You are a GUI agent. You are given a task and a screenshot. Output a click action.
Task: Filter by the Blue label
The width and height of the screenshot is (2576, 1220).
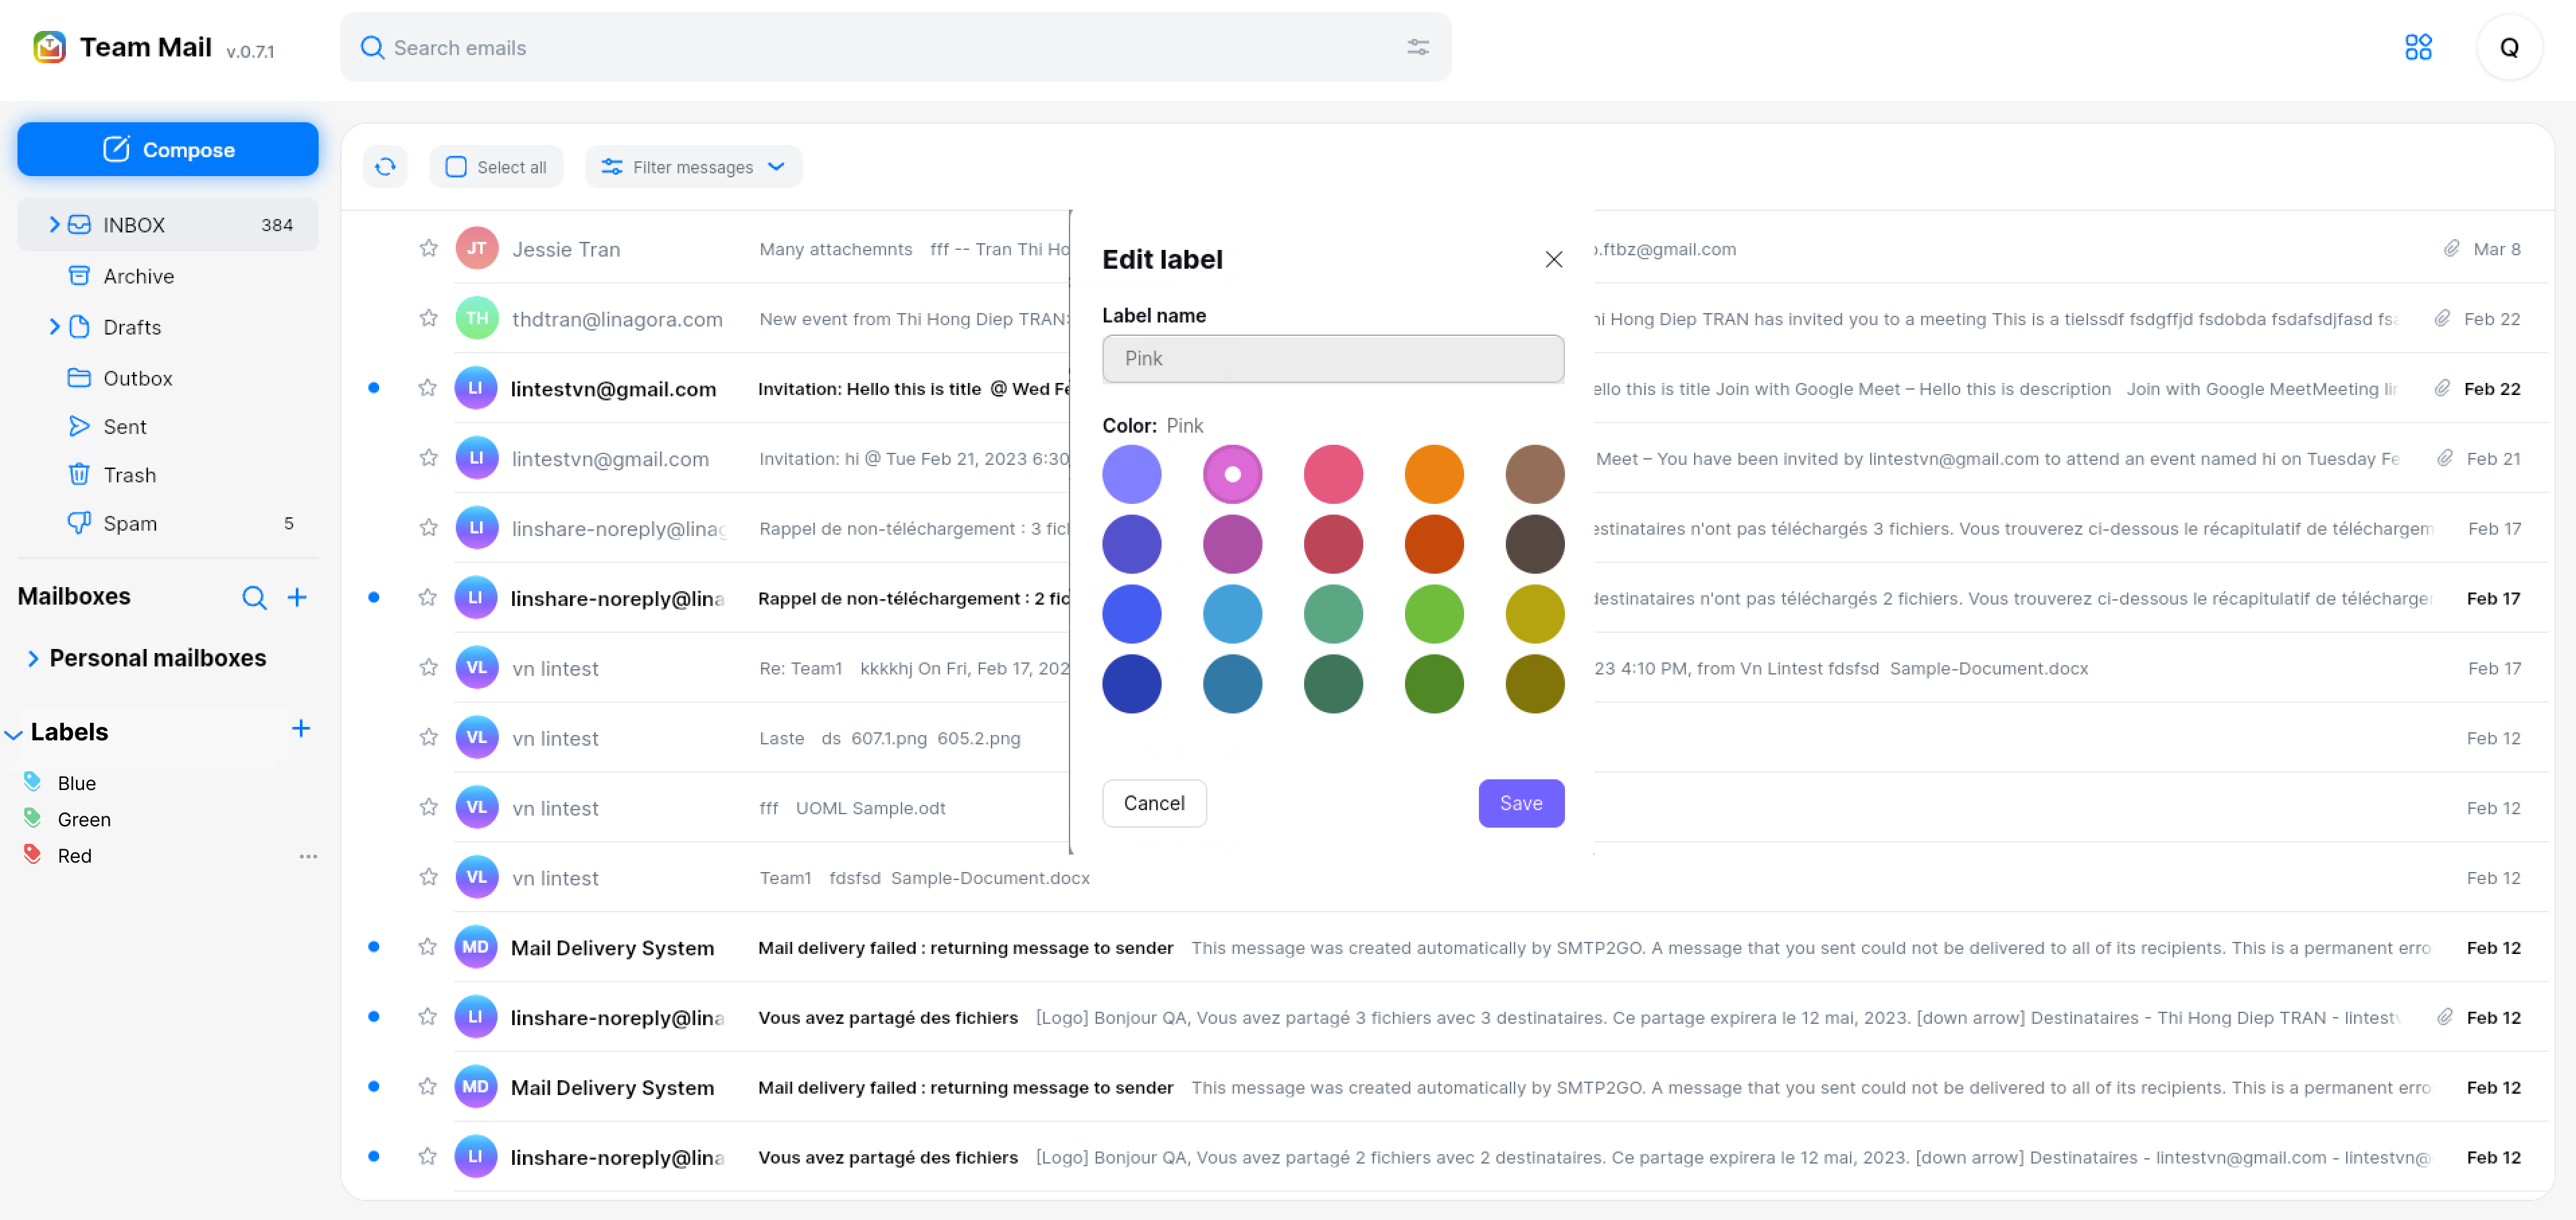point(76,783)
